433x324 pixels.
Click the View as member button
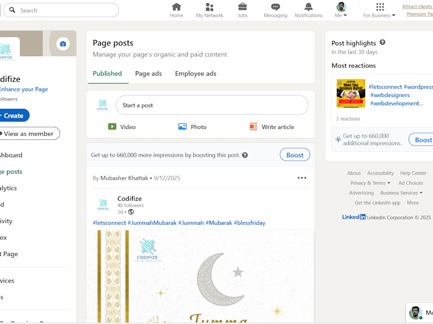[x=29, y=133]
